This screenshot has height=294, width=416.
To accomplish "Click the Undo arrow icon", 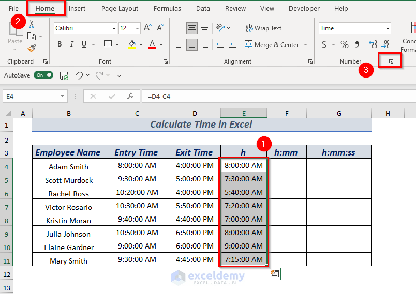I will (79, 75).
